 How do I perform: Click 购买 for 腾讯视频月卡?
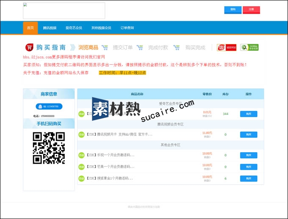click(x=249, y=134)
